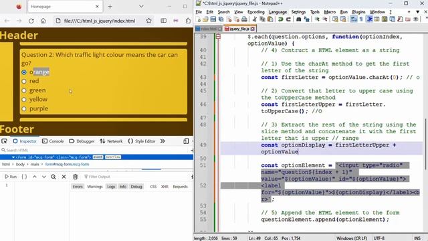Screen dimensions: 428x241
Task: Zoom out on the Notepad++ editor
Action: click(325, 19)
